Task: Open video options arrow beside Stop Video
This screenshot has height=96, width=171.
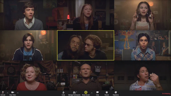Action: pyautogui.click(x=18, y=93)
